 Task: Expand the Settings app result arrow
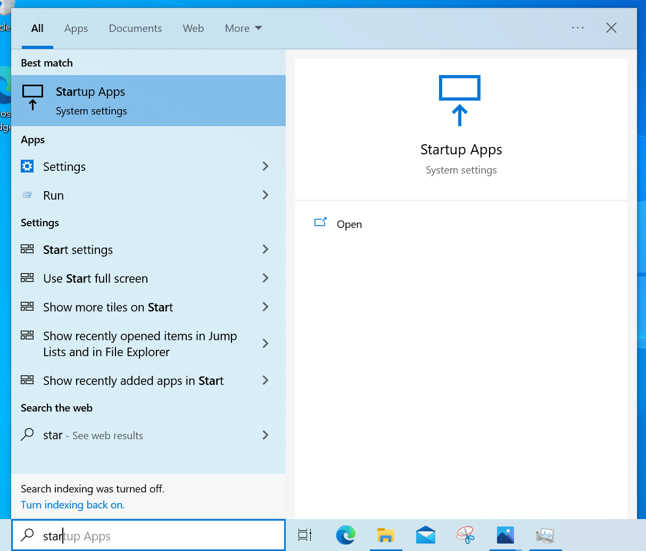coord(266,167)
